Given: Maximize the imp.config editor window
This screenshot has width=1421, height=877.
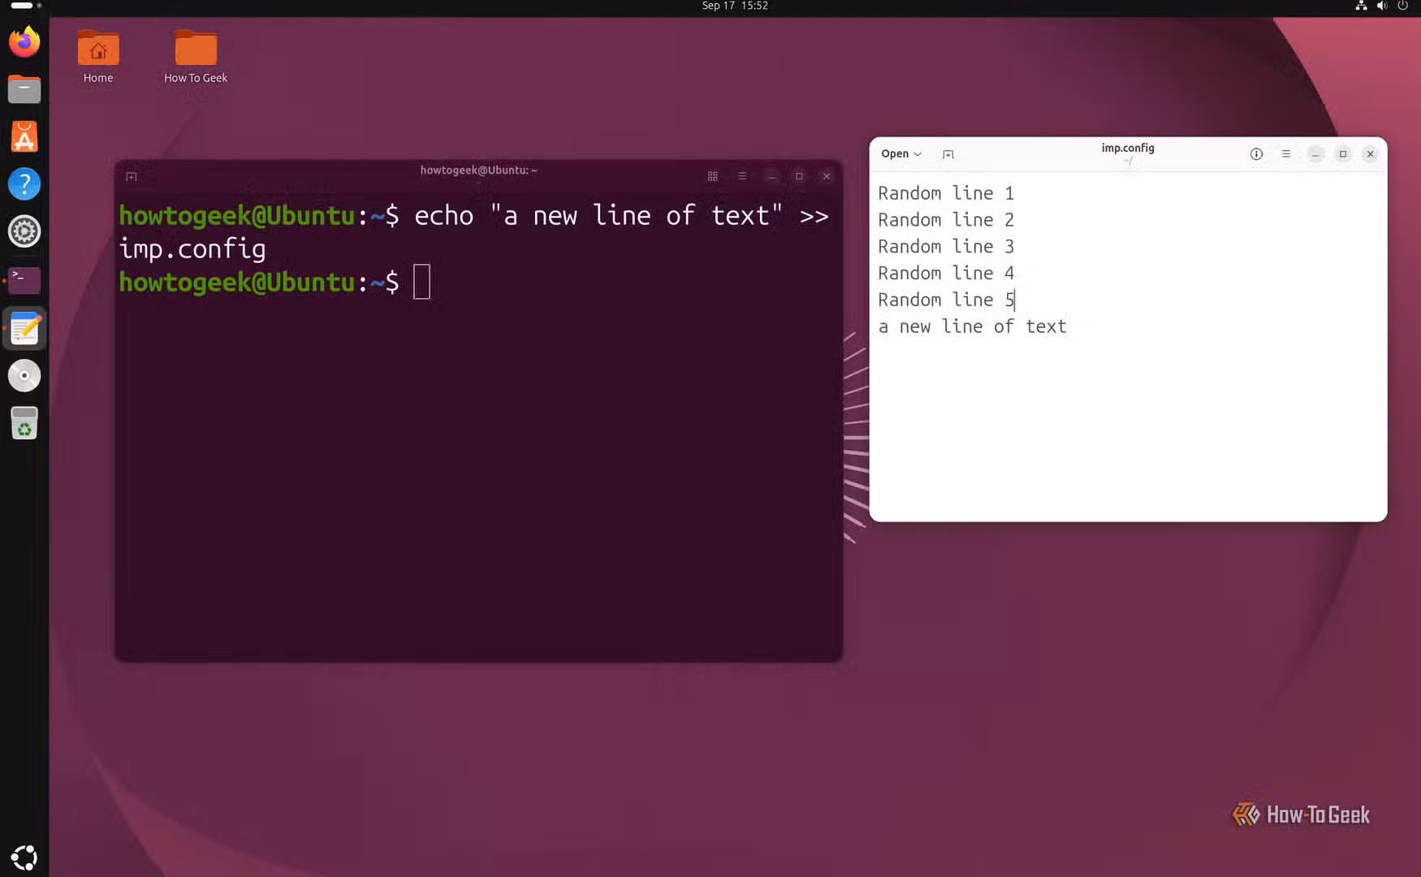Looking at the screenshot, I should [x=1343, y=153].
